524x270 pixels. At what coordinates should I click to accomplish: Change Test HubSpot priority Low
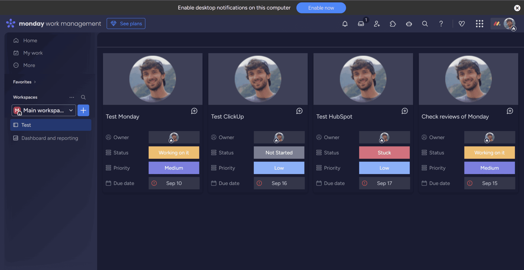point(384,168)
